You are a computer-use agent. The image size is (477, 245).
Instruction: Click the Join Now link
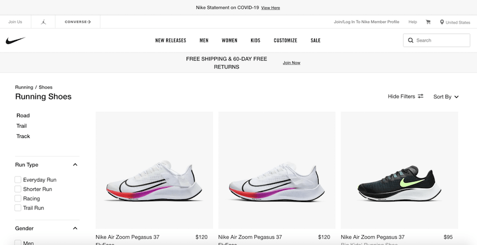click(x=291, y=63)
